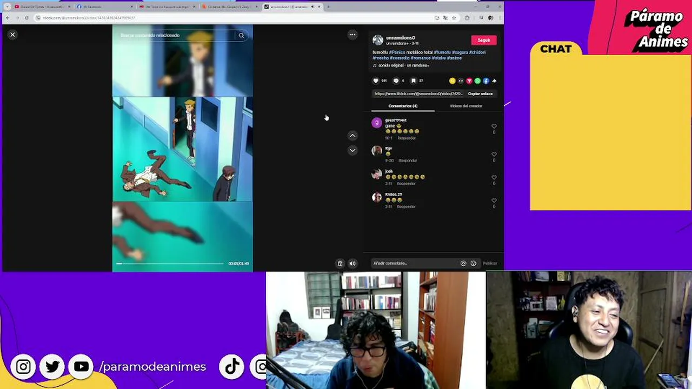The height and width of the screenshot is (389, 692).
Task: Toggle the clipboard-like icon beside the volume button
Action: pos(340,264)
